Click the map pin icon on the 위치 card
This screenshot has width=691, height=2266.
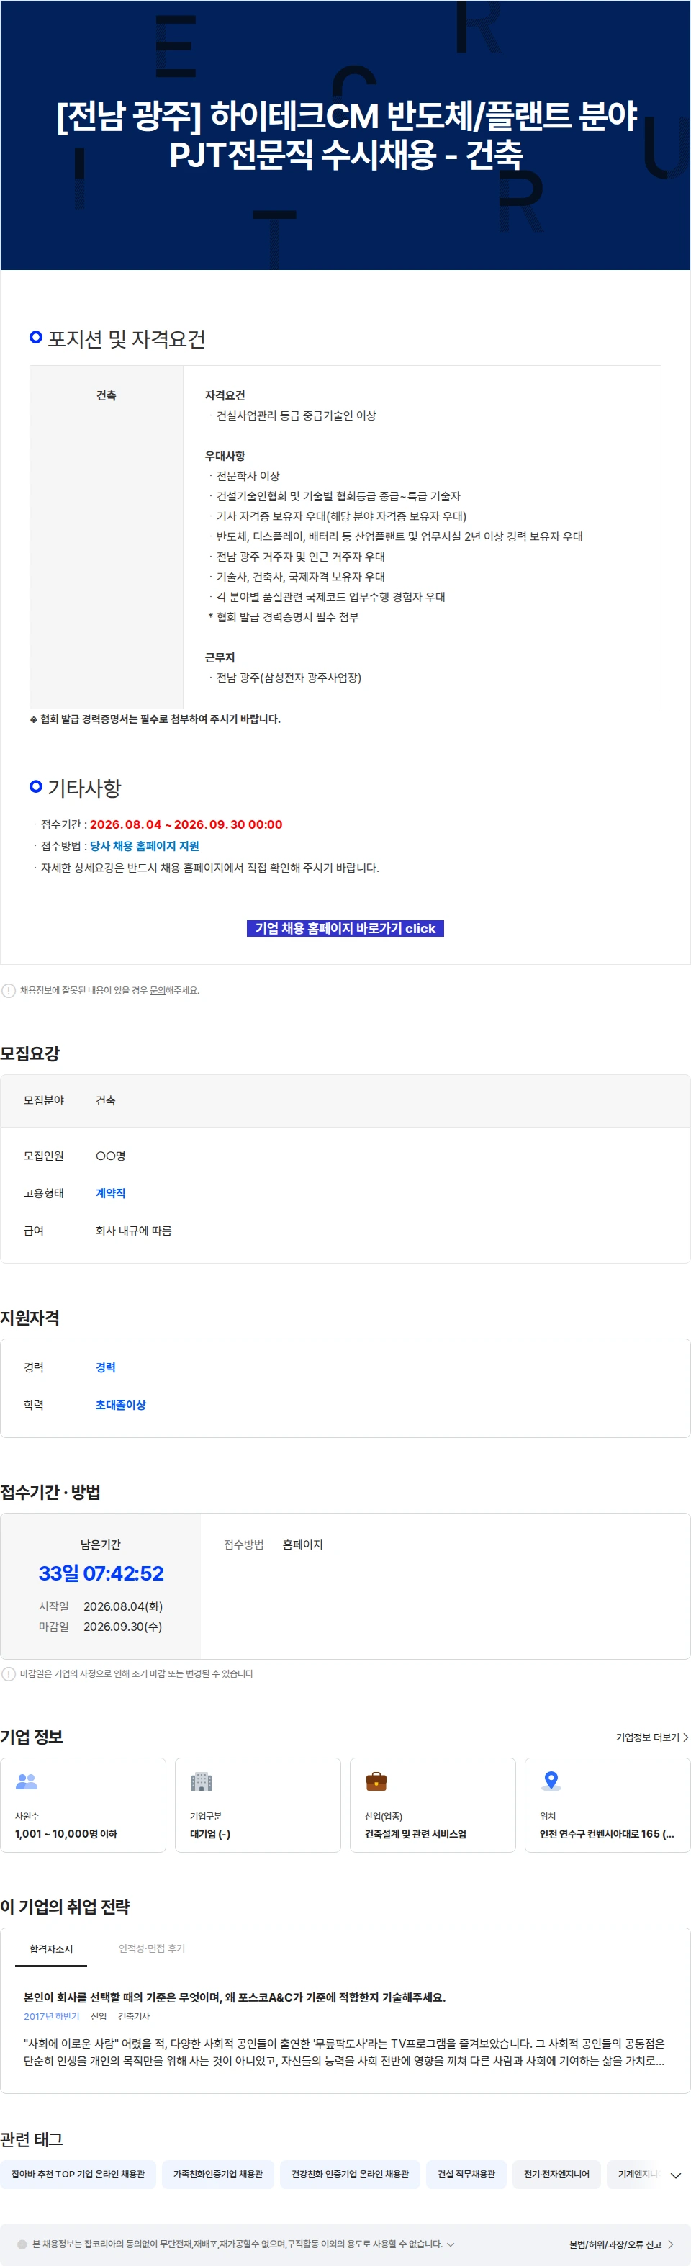click(551, 1781)
